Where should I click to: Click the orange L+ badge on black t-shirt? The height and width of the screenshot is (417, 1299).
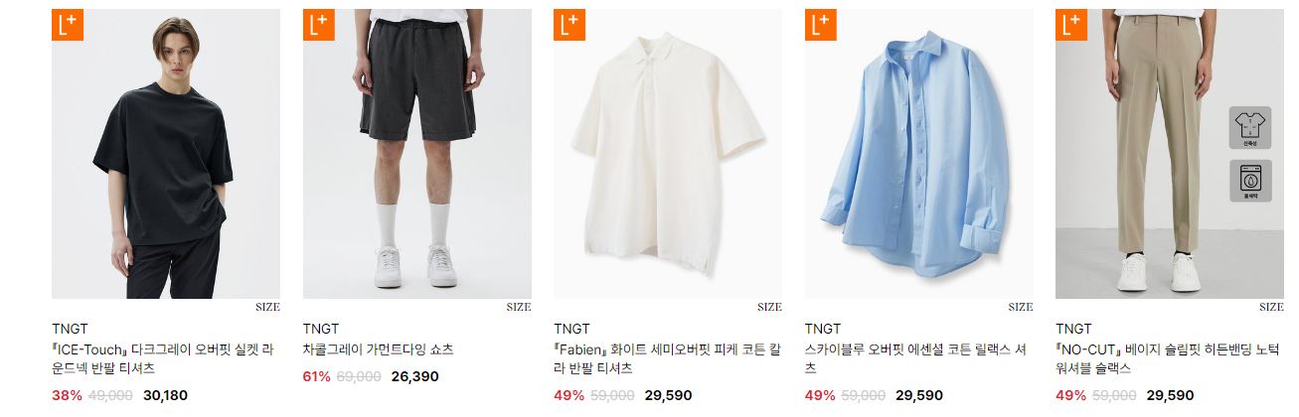[x=68, y=25]
